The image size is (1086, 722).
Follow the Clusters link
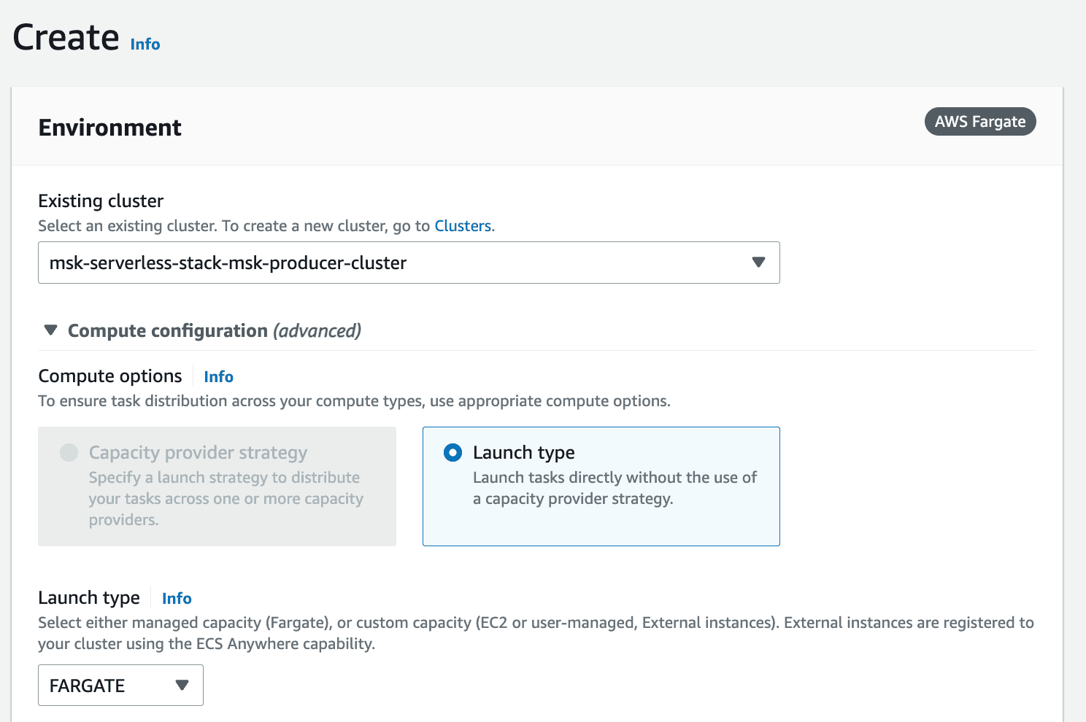(463, 226)
